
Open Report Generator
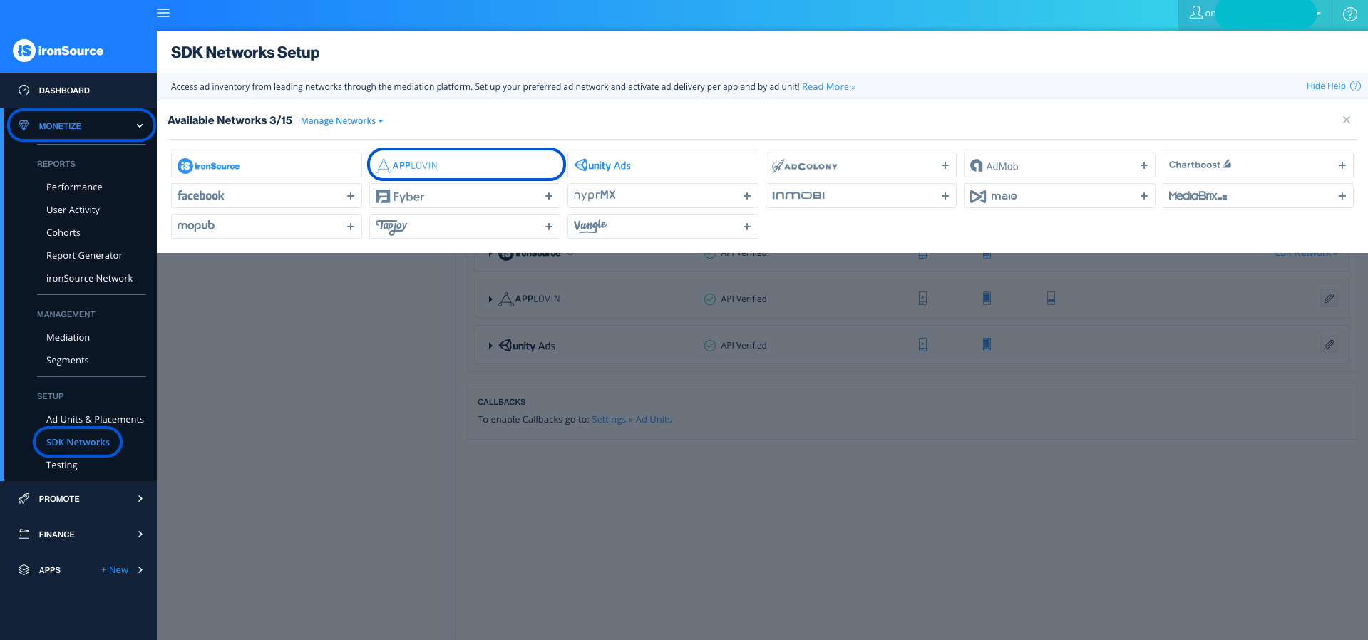(x=84, y=255)
